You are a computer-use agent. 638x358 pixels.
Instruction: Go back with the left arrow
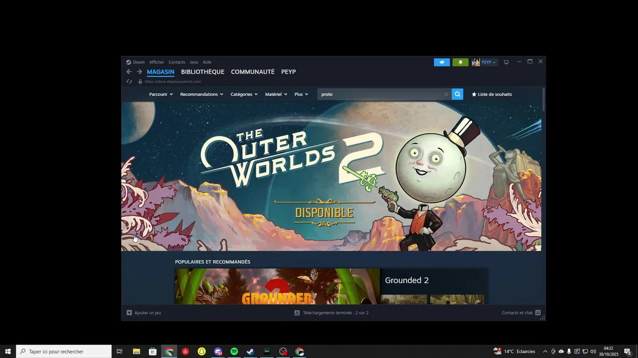129,72
